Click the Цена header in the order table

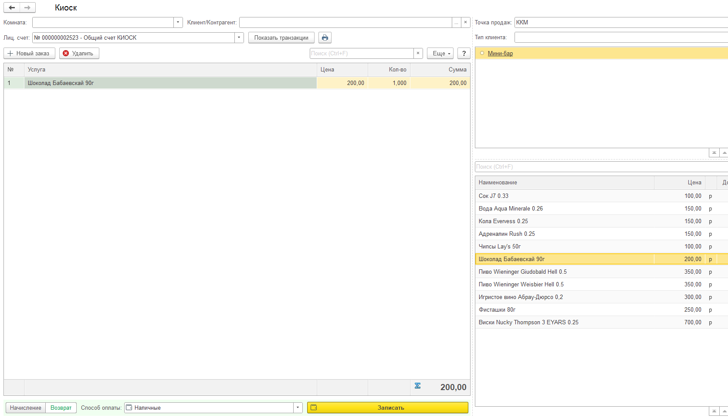(342, 69)
